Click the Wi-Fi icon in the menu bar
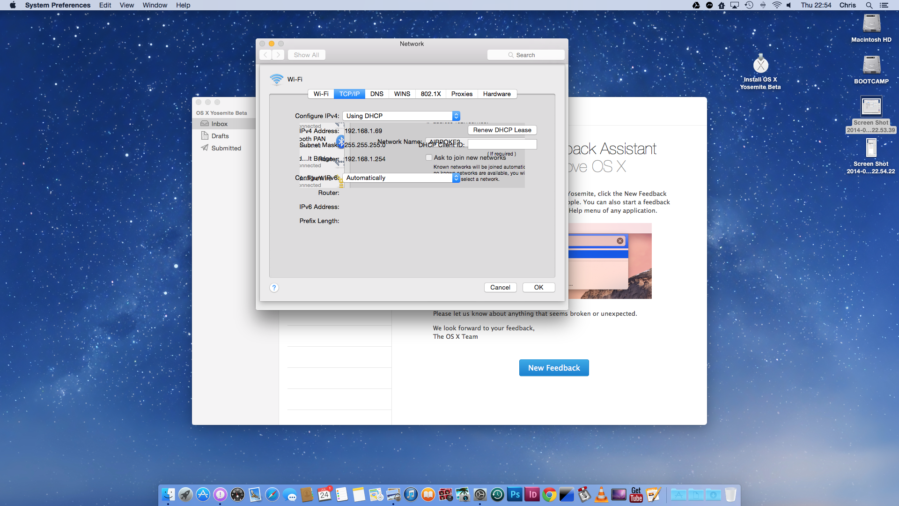The height and width of the screenshot is (506, 899). tap(776, 5)
